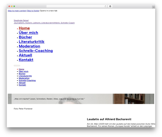
Task: Open Home in the large menu
Action: pos(24,28)
